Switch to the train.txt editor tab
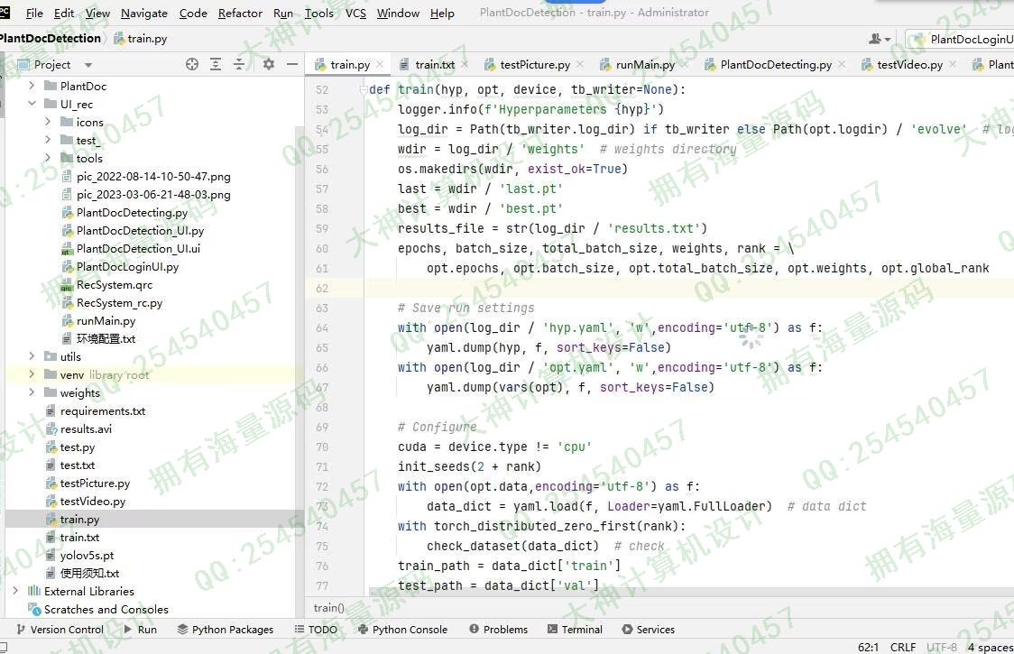 (x=435, y=65)
